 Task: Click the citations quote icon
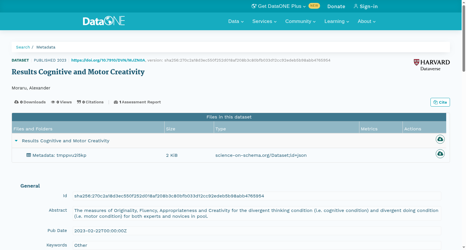pos(79,102)
